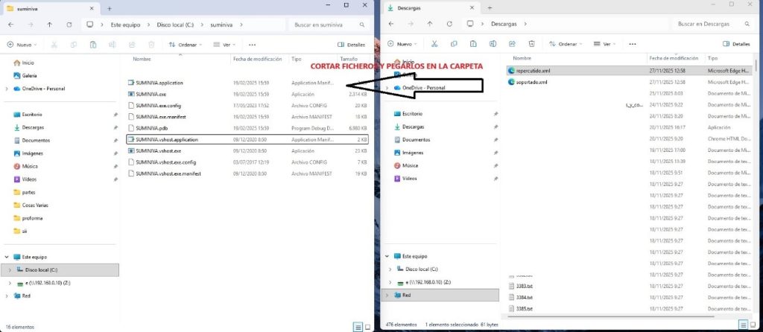Toggle Detalles pane in Descargas window
The width and height of the screenshot is (763, 332).
click(x=738, y=44)
